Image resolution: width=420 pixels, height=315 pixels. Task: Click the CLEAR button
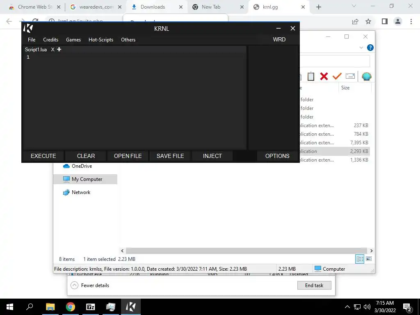86,156
